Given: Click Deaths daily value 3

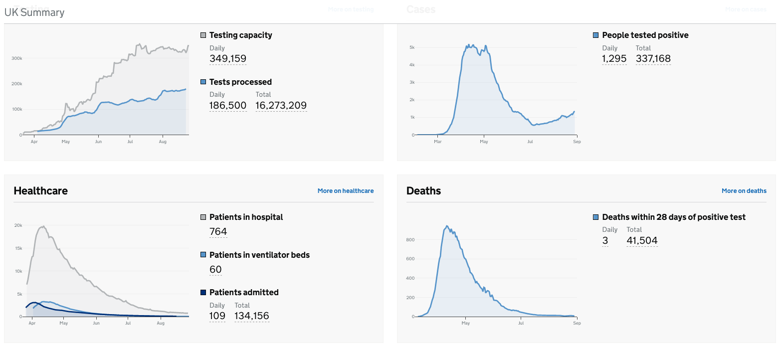Looking at the screenshot, I should pyautogui.click(x=605, y=240).
